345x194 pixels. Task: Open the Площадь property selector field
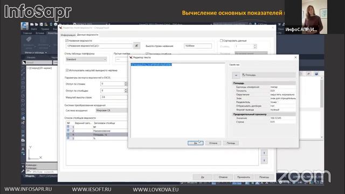pos(268,75)
